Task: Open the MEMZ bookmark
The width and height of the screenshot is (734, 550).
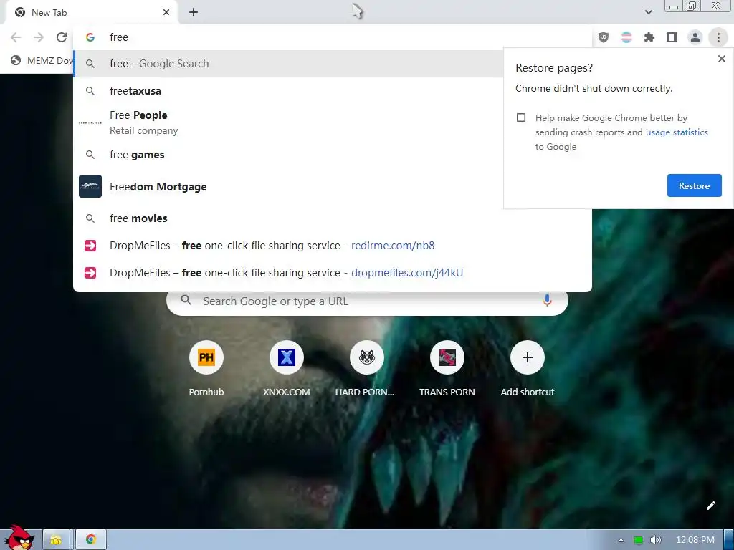Action: (x=42, y=60)
